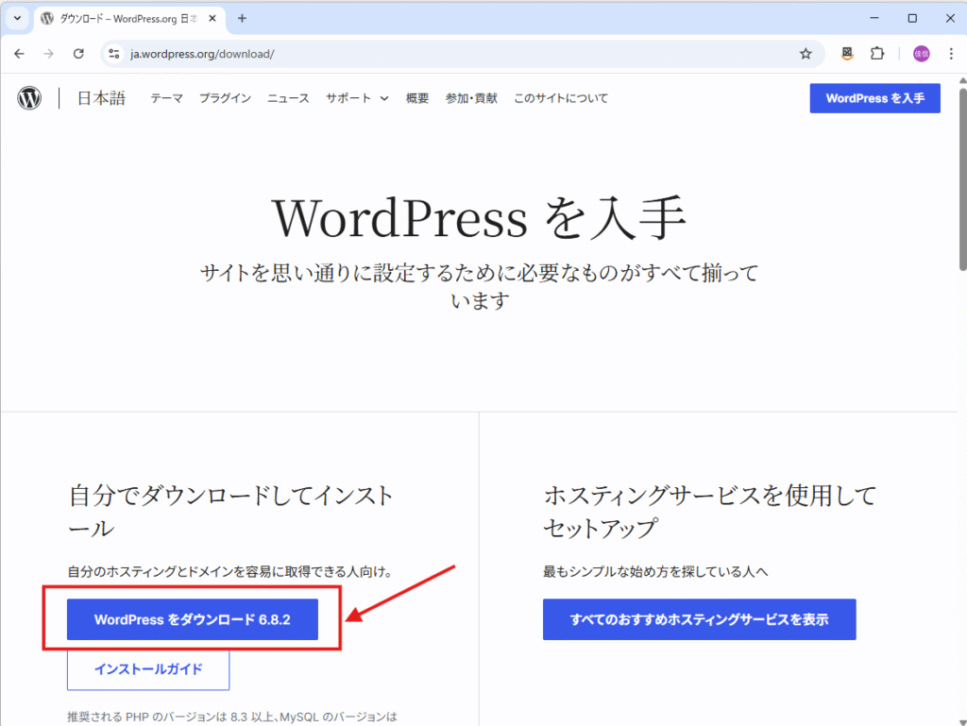The image size is (967, 726).
Task: Open the テーマ menu item
Action: [166, 98]
